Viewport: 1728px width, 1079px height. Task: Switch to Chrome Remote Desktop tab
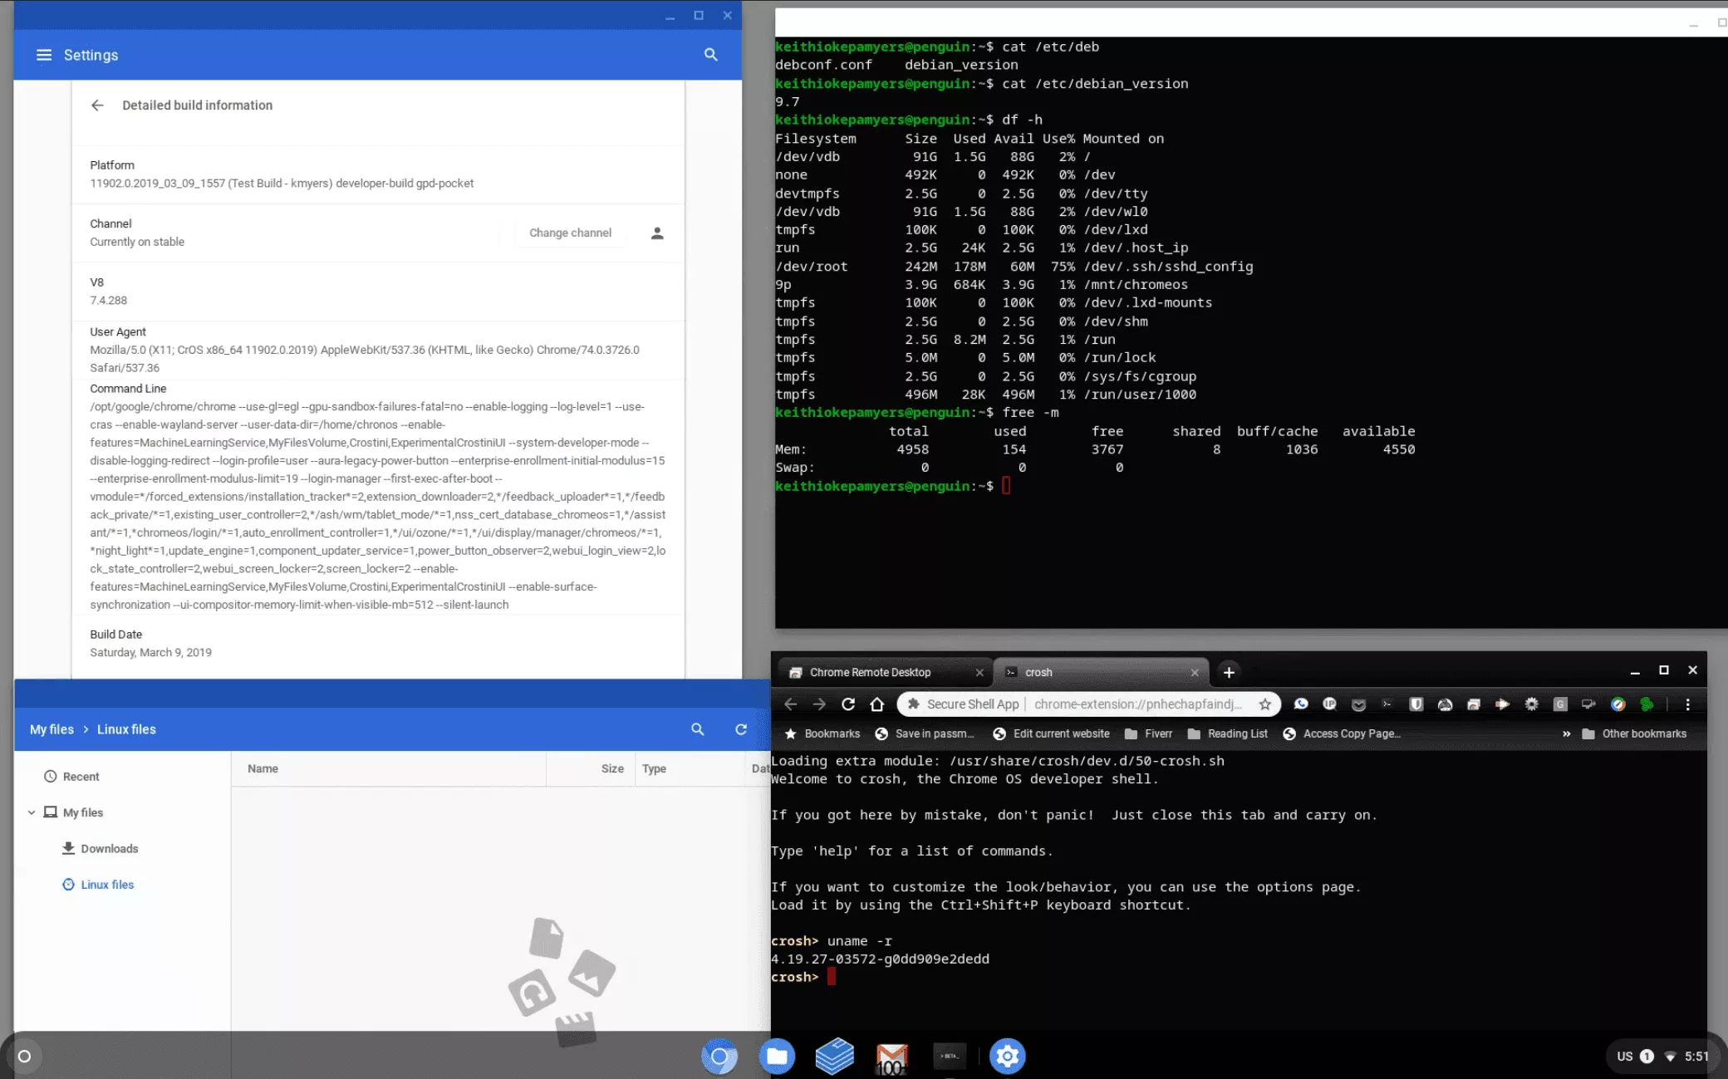coord(883,673)
